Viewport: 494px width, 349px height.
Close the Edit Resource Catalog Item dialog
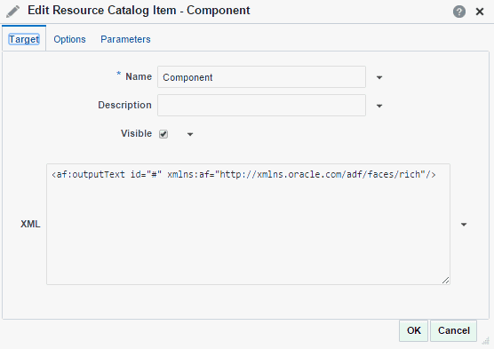tap(480, 12)
